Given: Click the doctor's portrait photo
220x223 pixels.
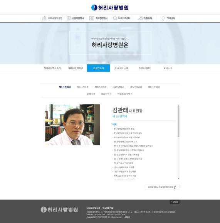Looking at the screenshot, I should pyautogui.click(x=72, y=125).
